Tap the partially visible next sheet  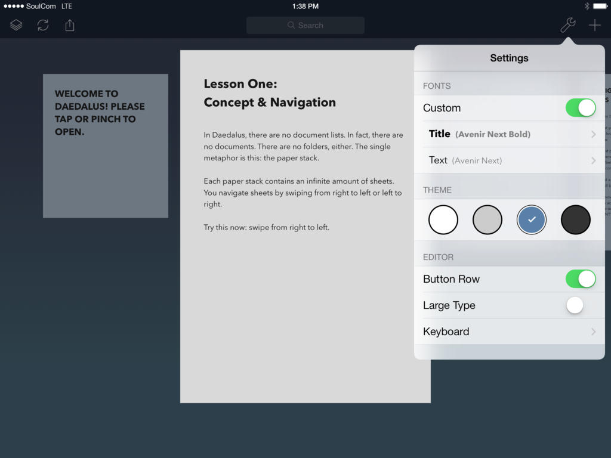click(x=608, y=162)
